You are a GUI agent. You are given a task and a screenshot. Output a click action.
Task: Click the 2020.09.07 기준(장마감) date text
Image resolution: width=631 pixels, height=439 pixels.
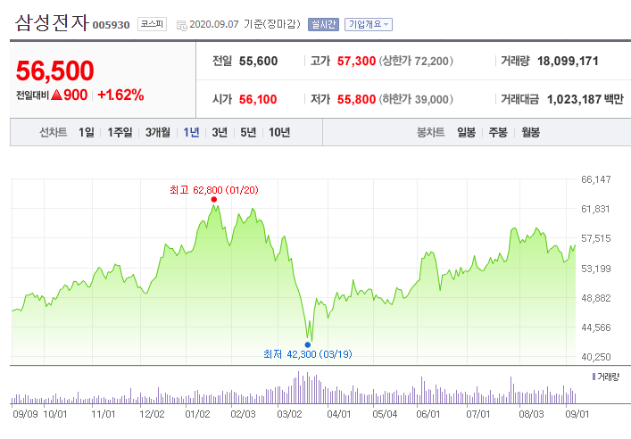245,24
